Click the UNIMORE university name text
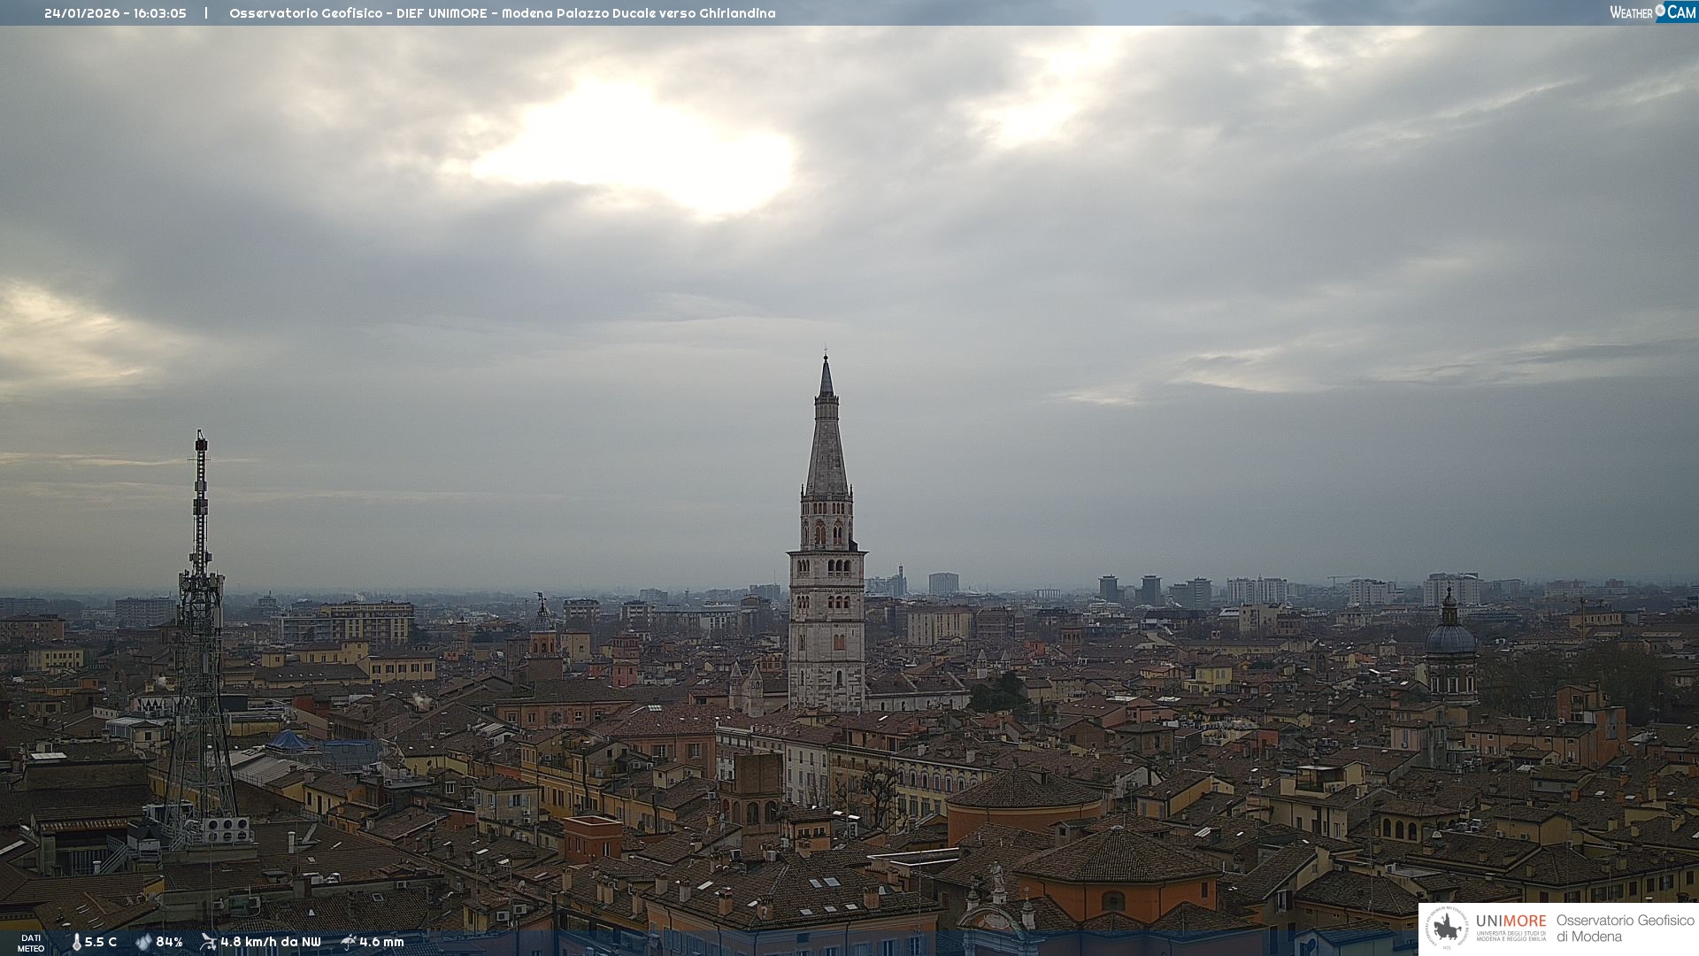This screenshot has height=956, width=1699. click(x=1511, y=921)
